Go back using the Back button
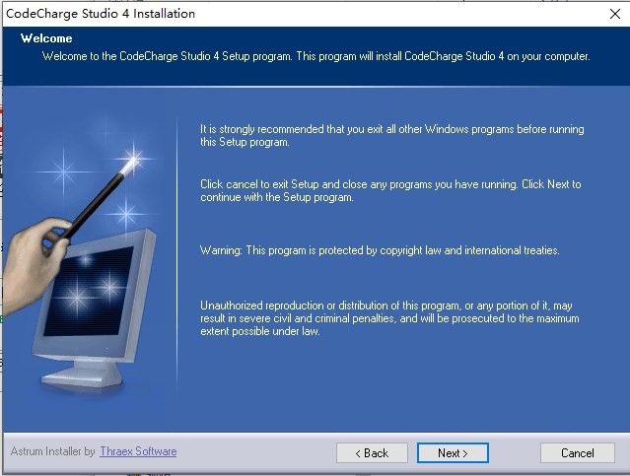 coord(372,452)
